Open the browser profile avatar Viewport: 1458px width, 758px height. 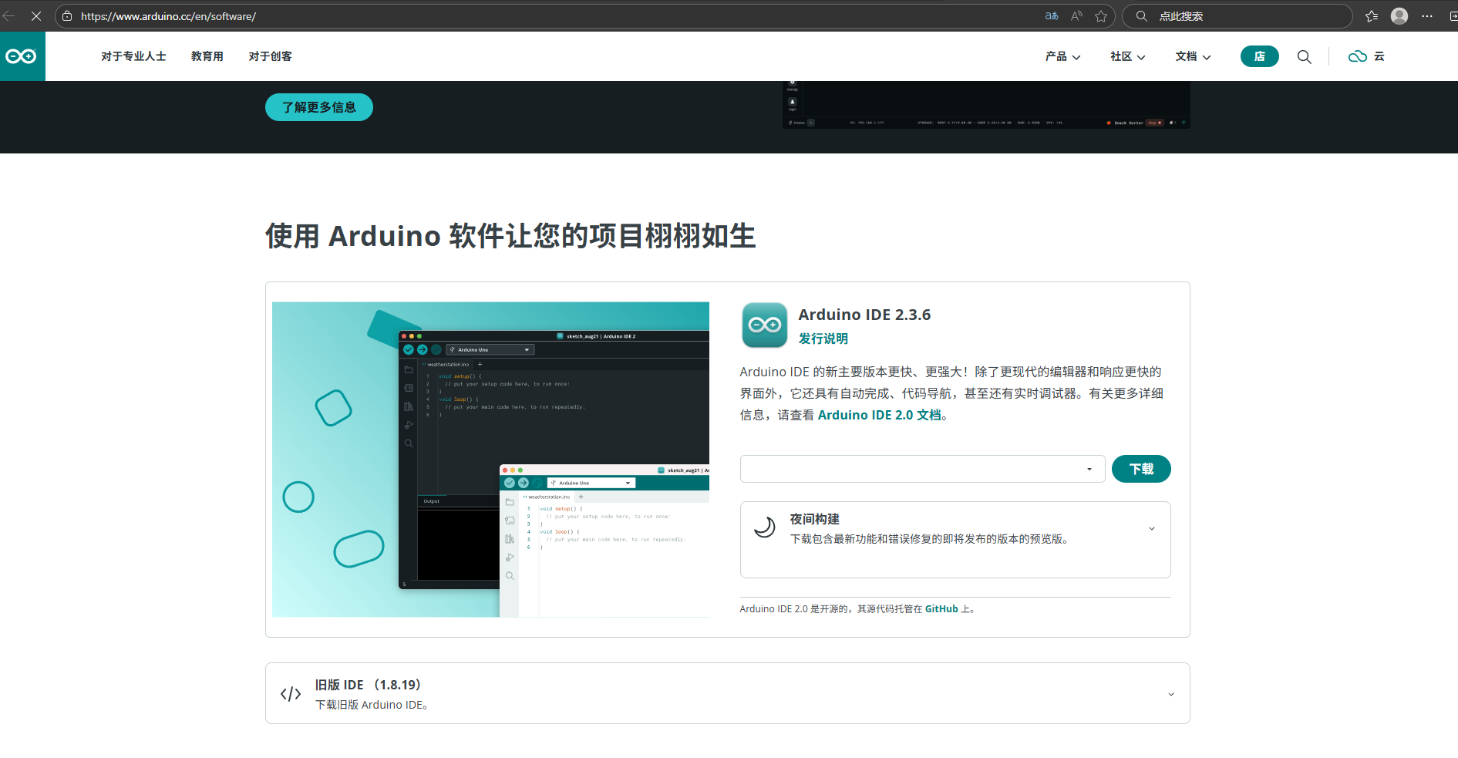(x=1399, y=16)
